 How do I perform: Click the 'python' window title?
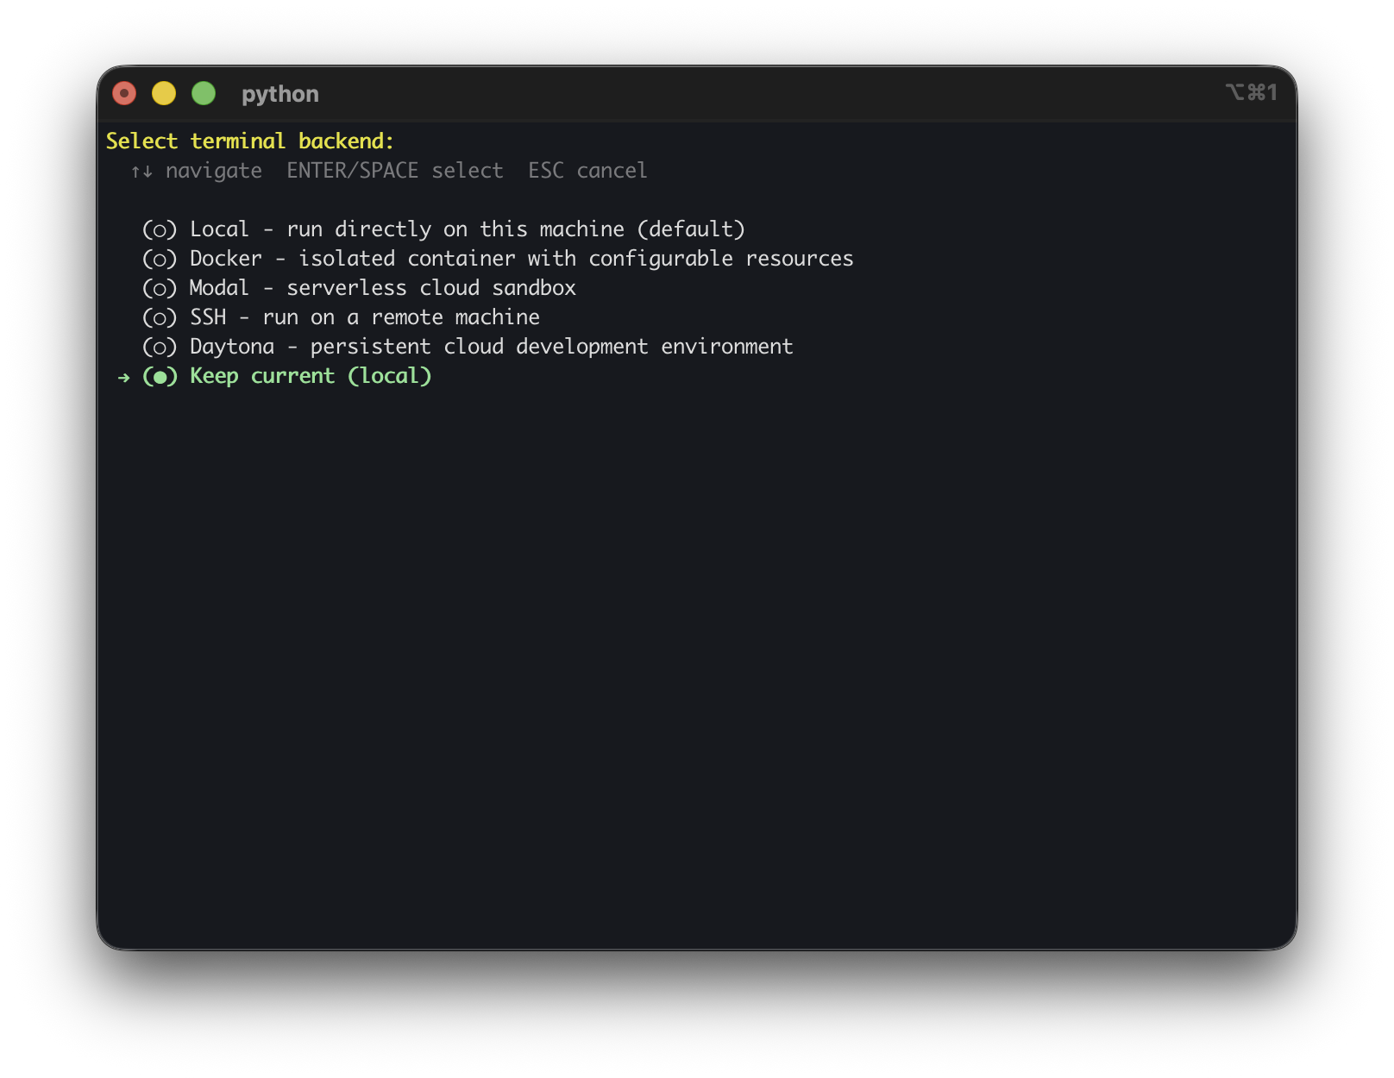(280, 94)
